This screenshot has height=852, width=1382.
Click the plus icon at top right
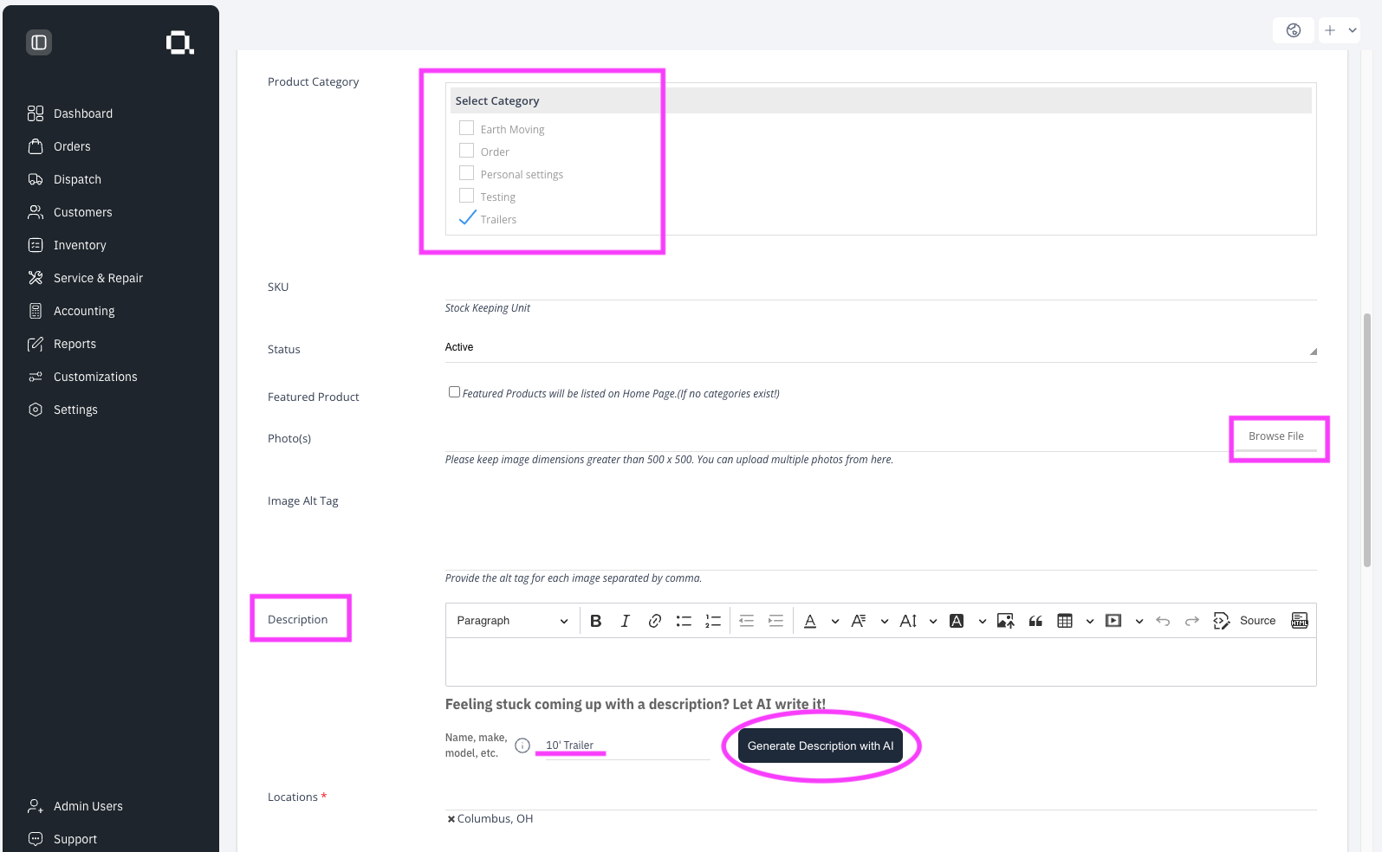coord(1330,30)
